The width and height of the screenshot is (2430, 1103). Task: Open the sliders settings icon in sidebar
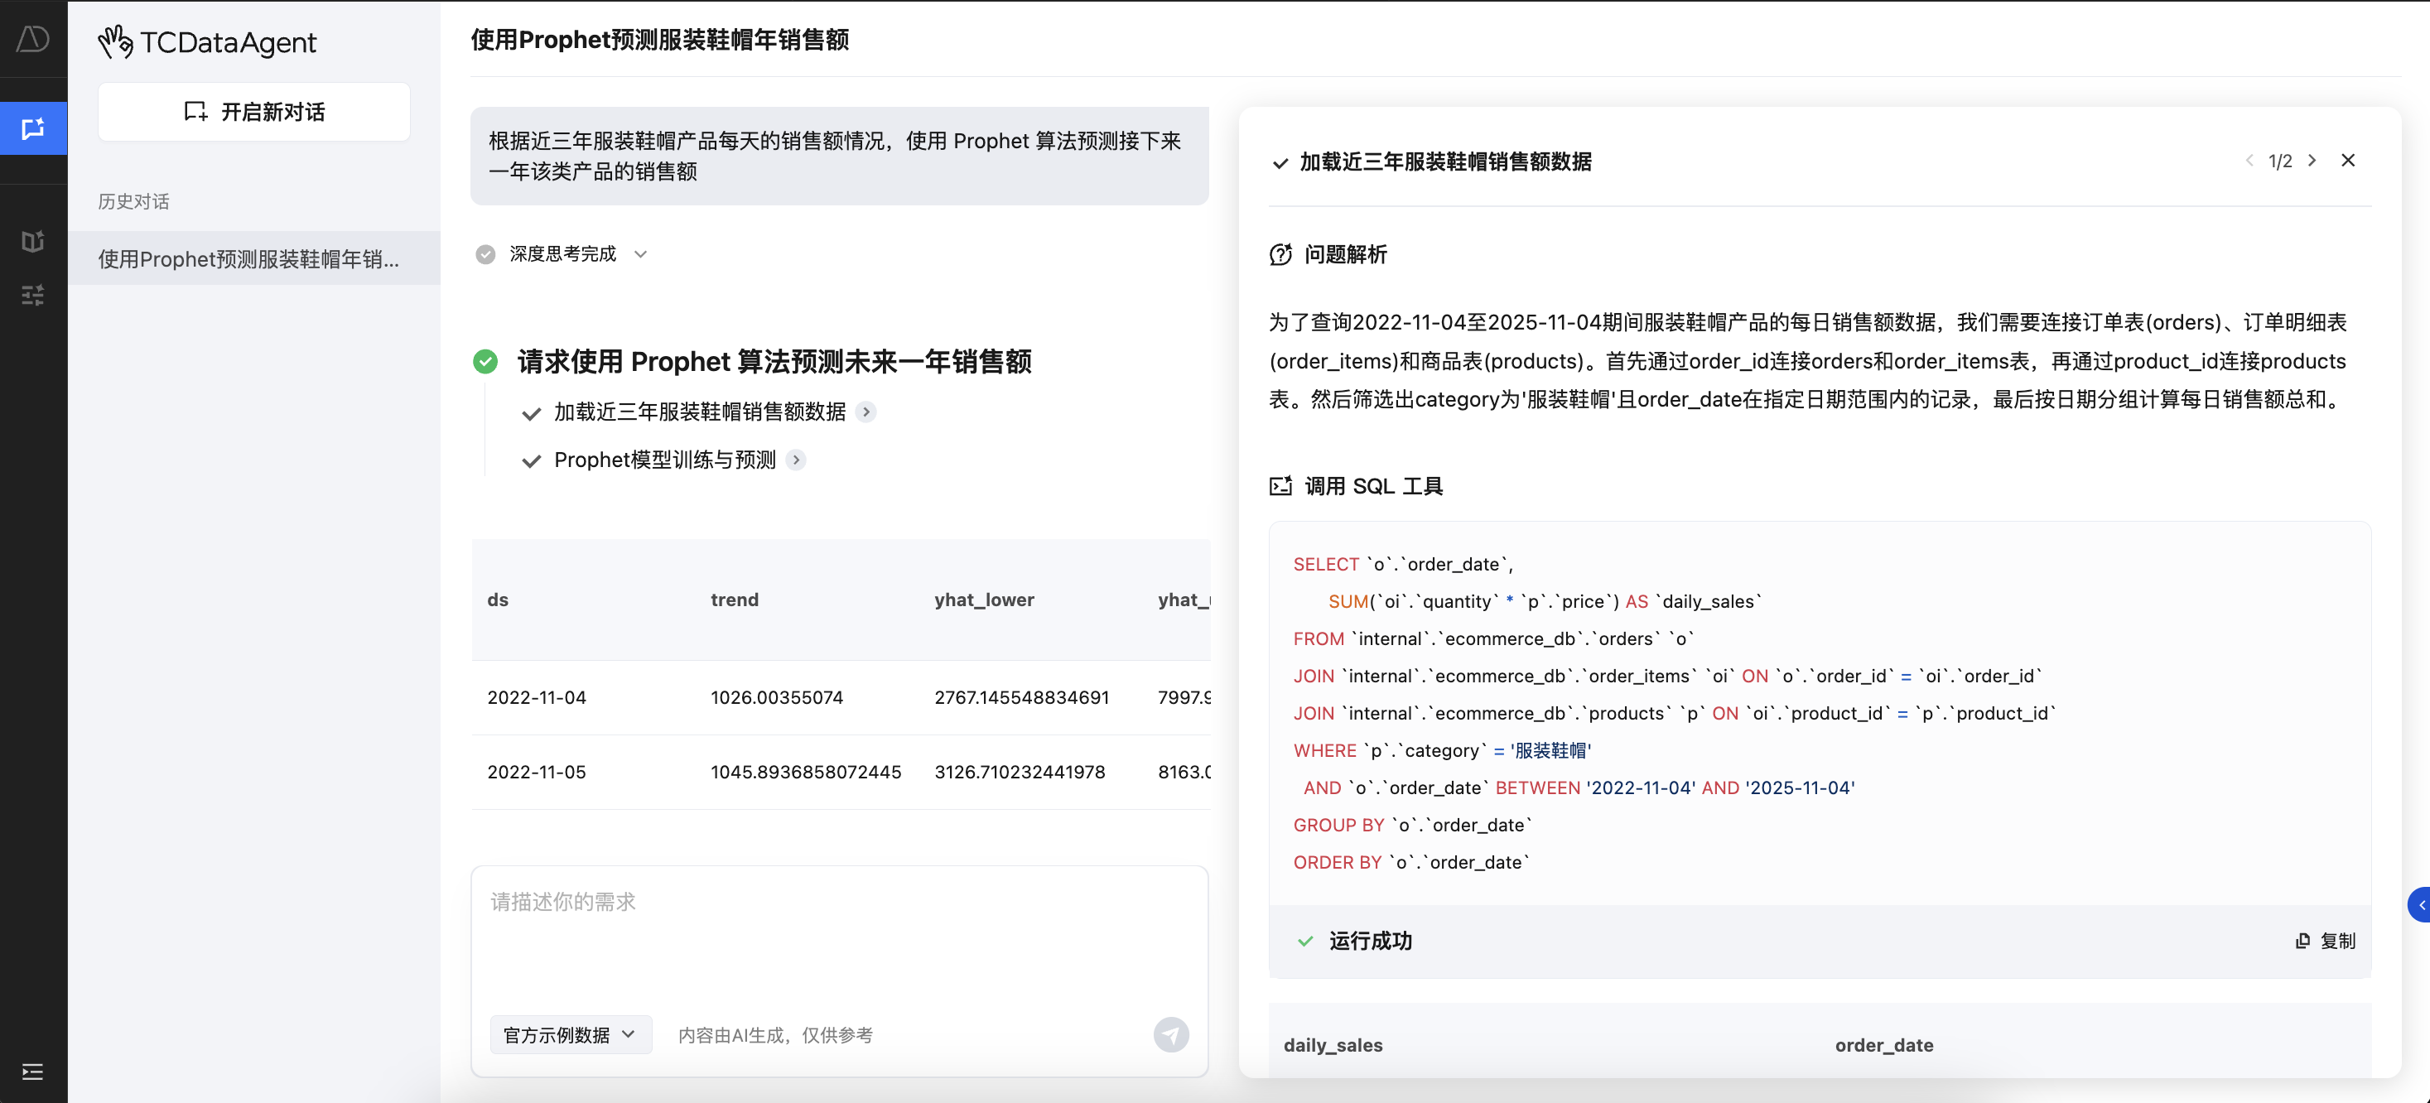[x=33, y=296]
